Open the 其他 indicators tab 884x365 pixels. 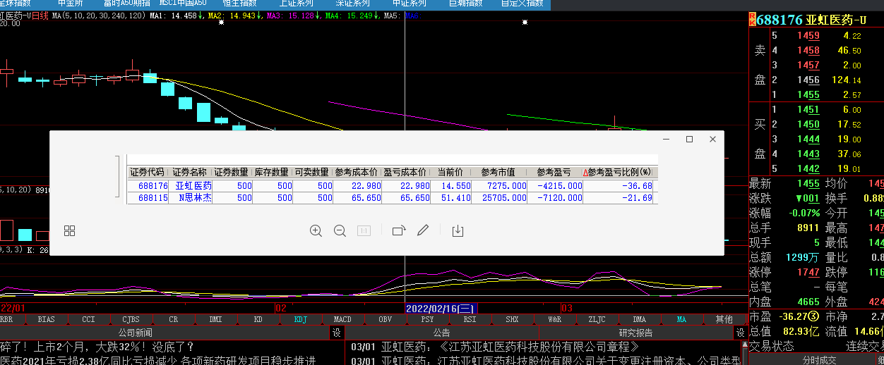(x=724, y=319)
